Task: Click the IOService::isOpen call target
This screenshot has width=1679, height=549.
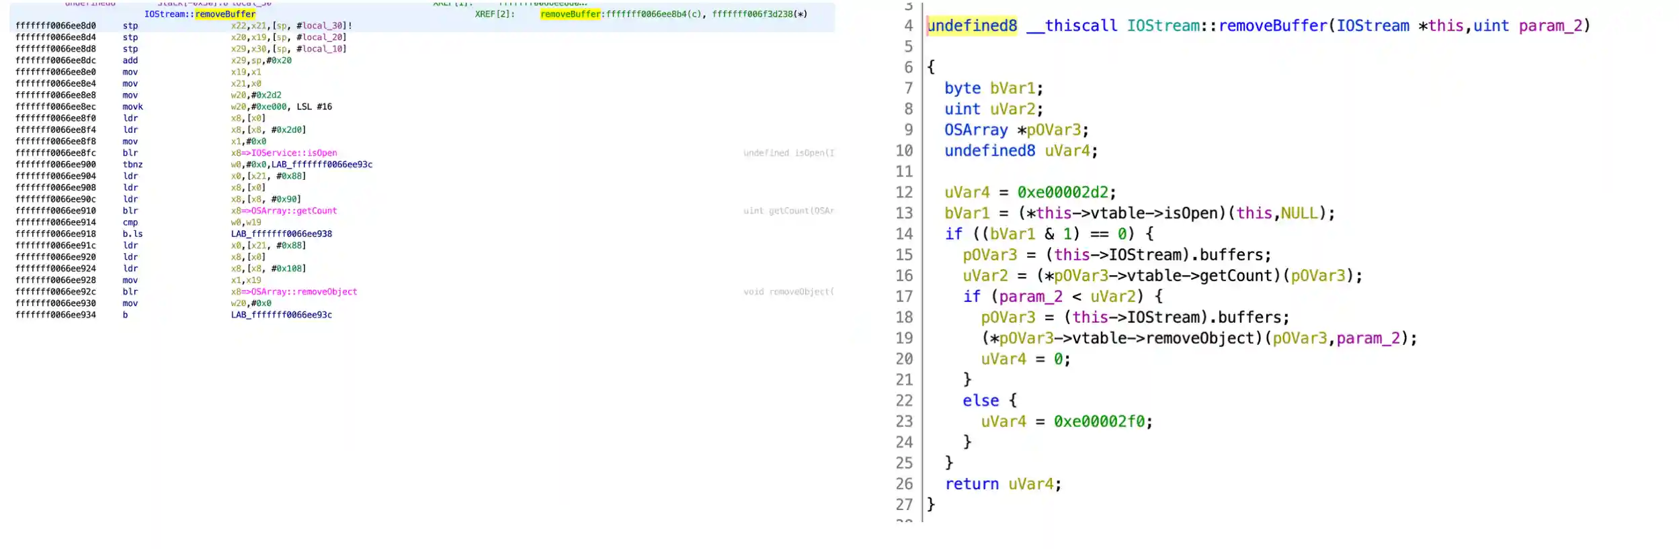Action: click(x=294, y=153)
